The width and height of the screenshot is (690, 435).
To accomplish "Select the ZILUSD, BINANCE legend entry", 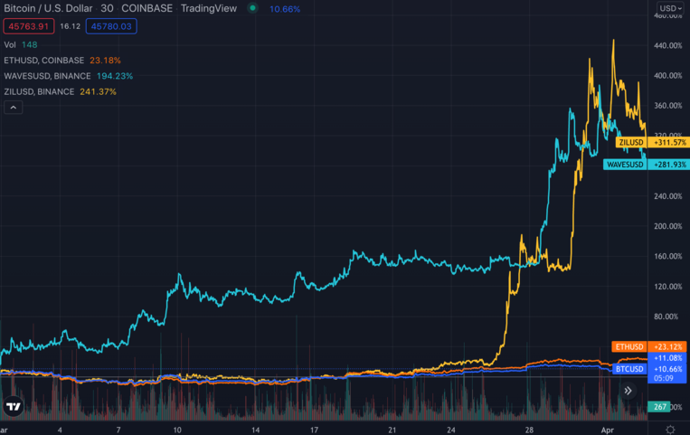I will 60,92.
